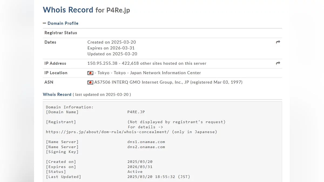Click the Whois Record section heading

(57, 94)
